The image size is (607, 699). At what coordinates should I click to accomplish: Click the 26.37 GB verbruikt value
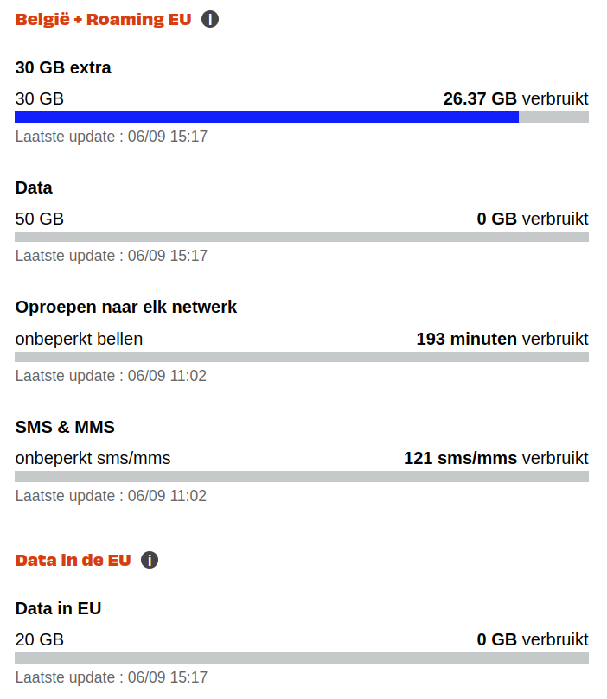pyautogui.click(x=515, y=98)
